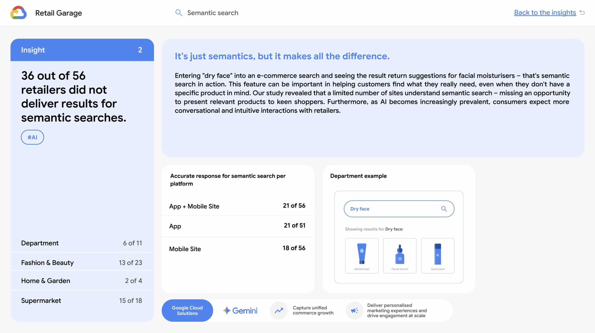Image resolution: width=595 pixels, height=333 pixels.
Task: Select the Facial serum product thumbnail
Action: pos(400,256)
